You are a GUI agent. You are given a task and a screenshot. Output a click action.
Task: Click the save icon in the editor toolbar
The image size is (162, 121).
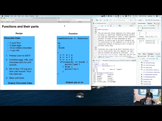102,26
